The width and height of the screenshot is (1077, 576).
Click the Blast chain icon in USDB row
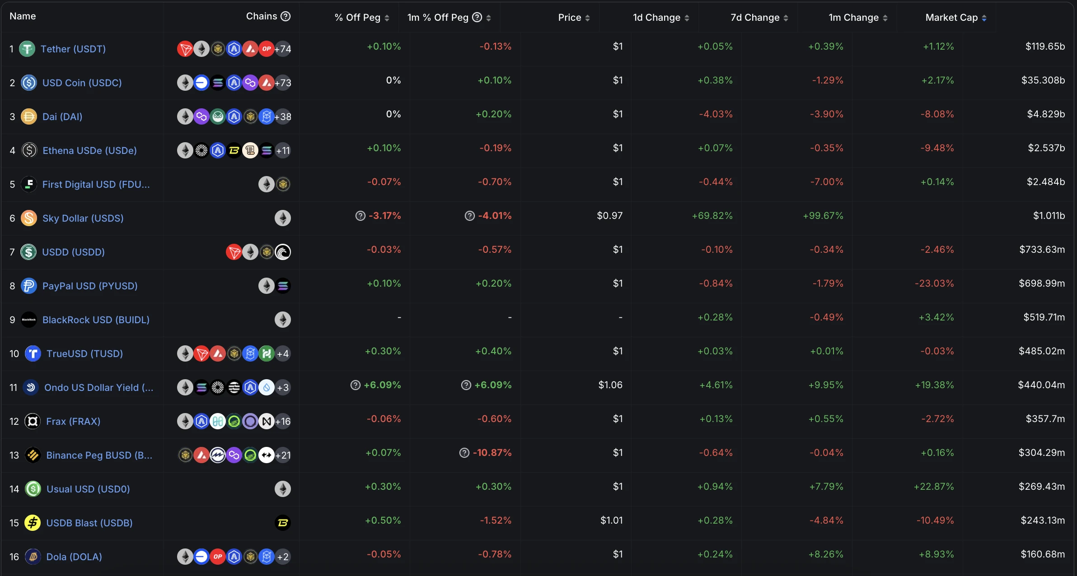(283, 523)
